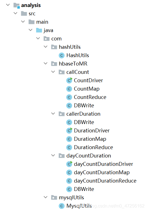Screen dimensions: 147x211
Task: Click the DurationDriver runnable class icon
Action: click(x=69, y=130)
